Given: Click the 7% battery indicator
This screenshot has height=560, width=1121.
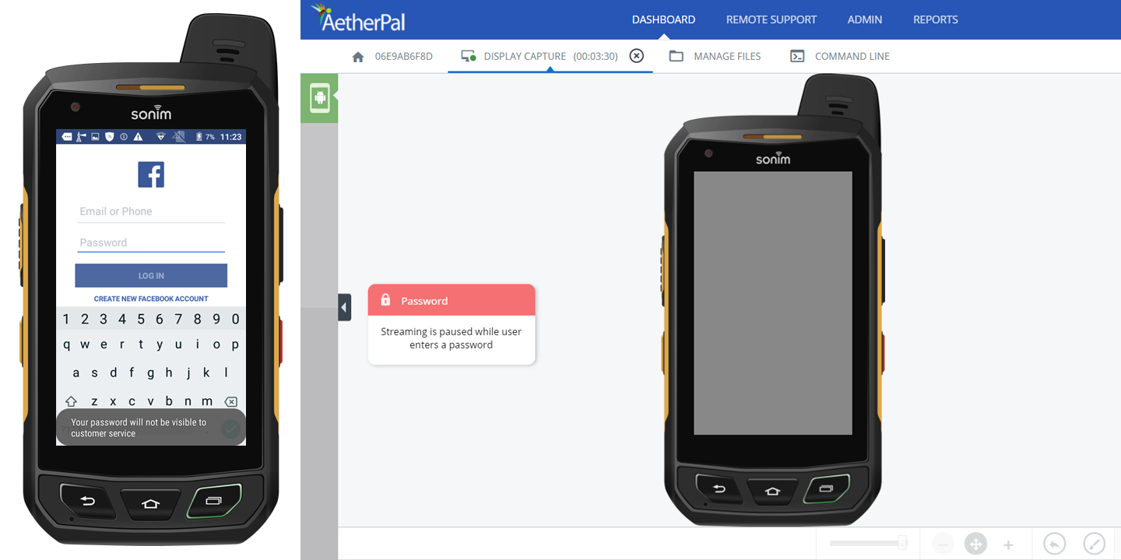Looking at the screenshot, I should tap(206, 137).
